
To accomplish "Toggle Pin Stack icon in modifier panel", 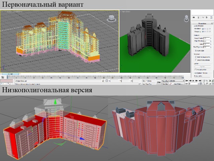I will tap(194, 17).
